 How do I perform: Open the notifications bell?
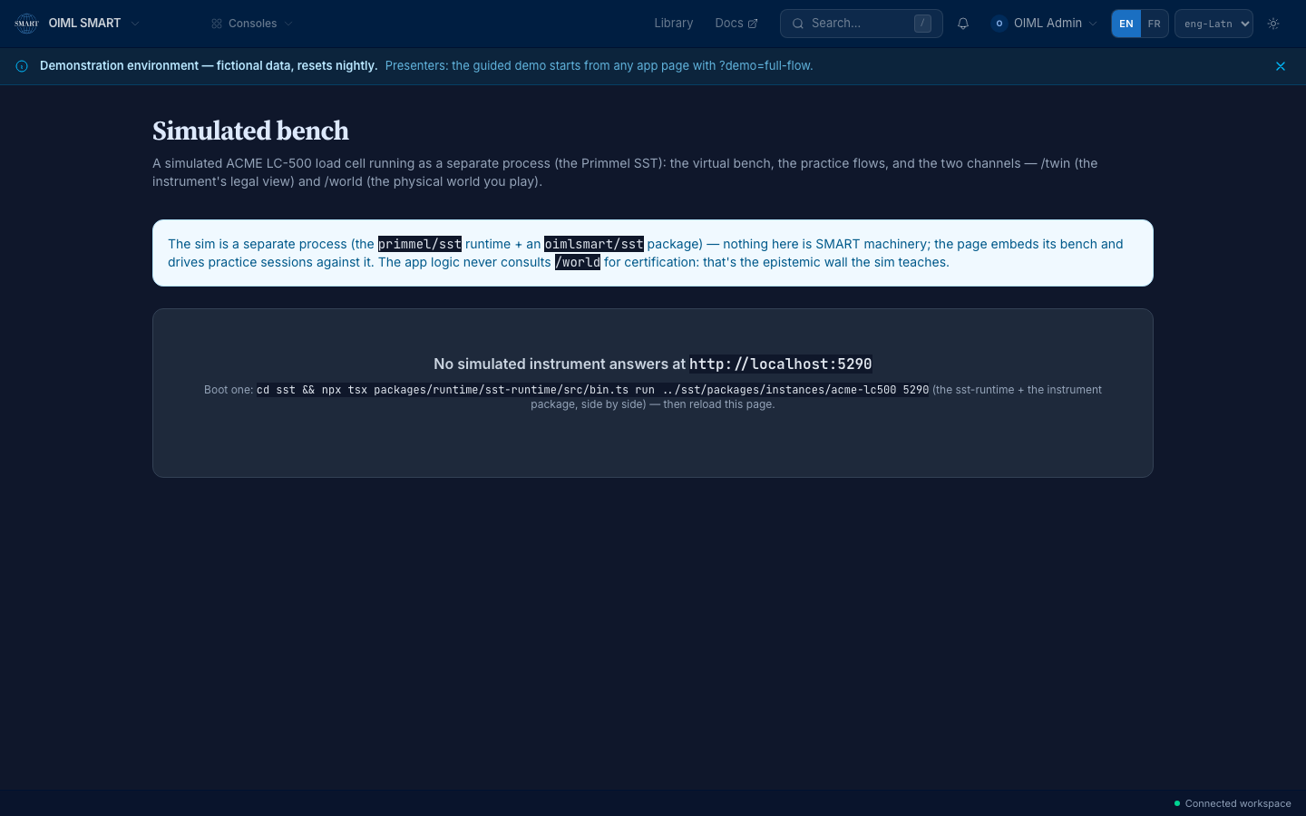[x=963, y=24]
